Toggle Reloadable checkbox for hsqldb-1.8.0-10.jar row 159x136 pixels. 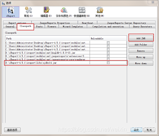(x=108, y=53)
